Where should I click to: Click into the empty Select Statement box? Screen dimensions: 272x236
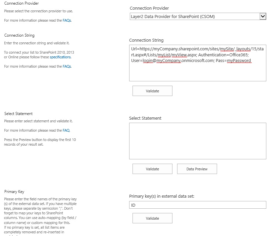pyautogui.click(x=197, y=141)
